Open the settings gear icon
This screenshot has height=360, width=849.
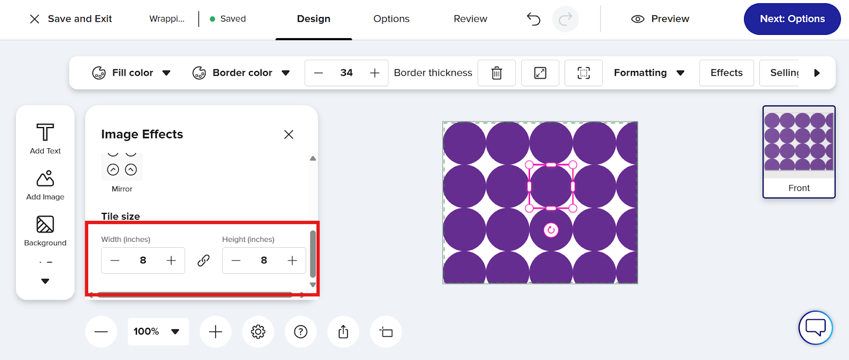pyautogui.click(x=258, y=332)
